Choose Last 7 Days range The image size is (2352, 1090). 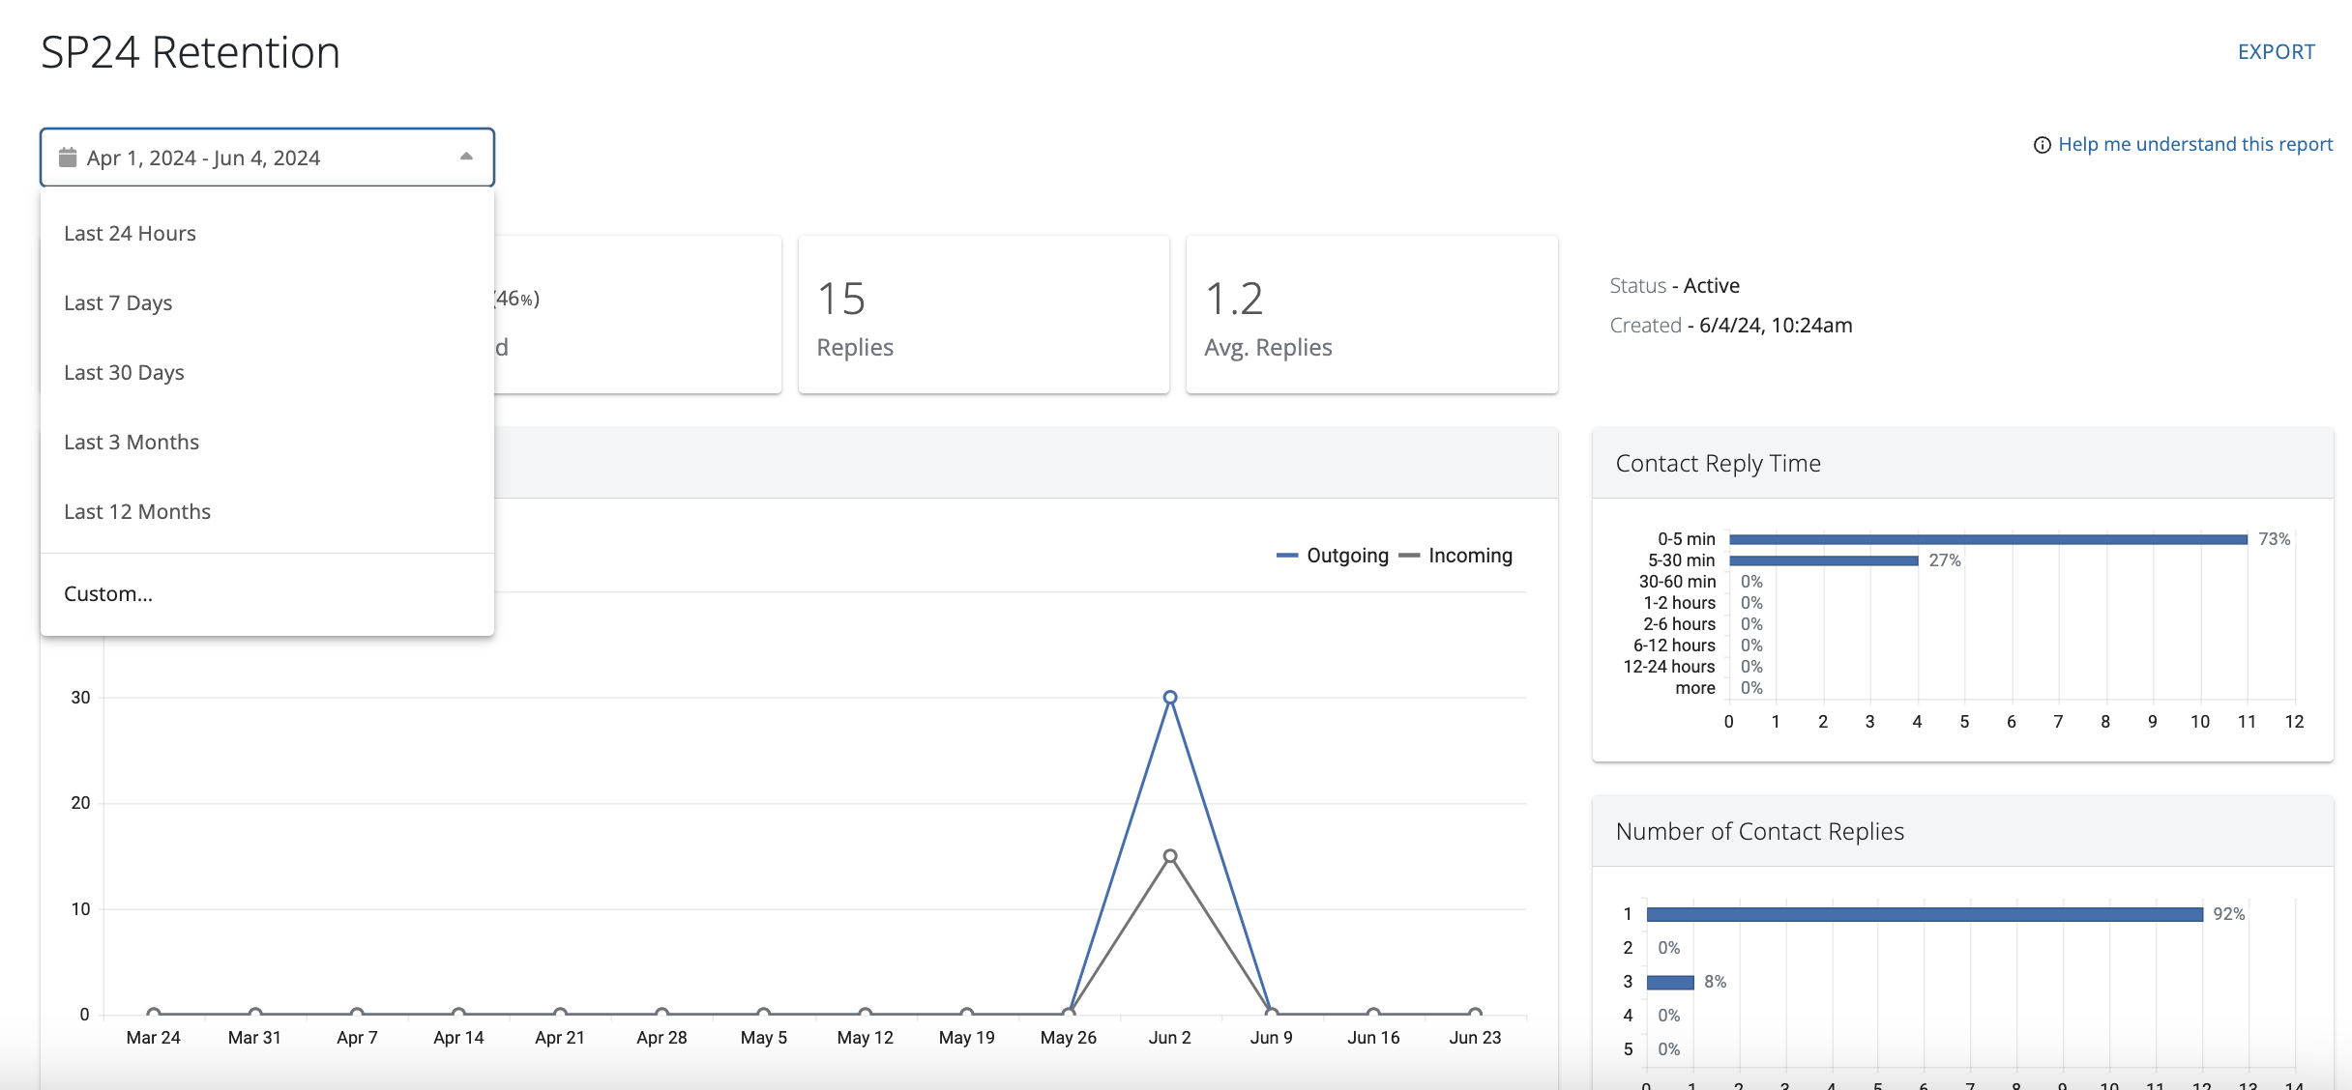tap(118, 303)
